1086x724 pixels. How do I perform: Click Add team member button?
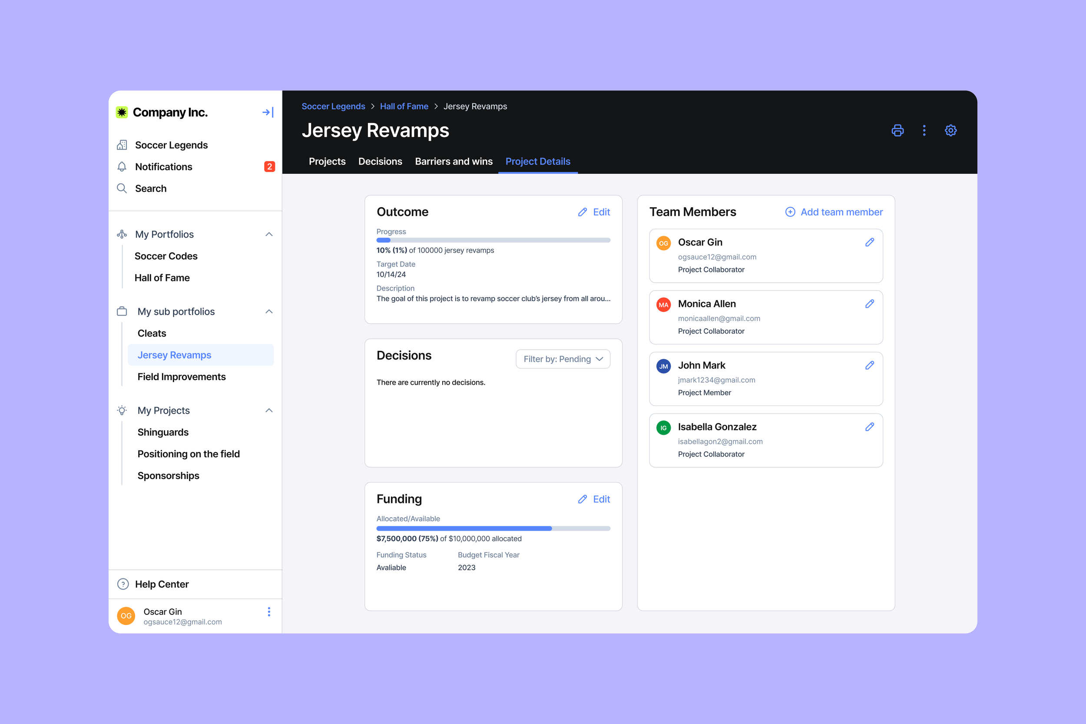click(834, 212)
